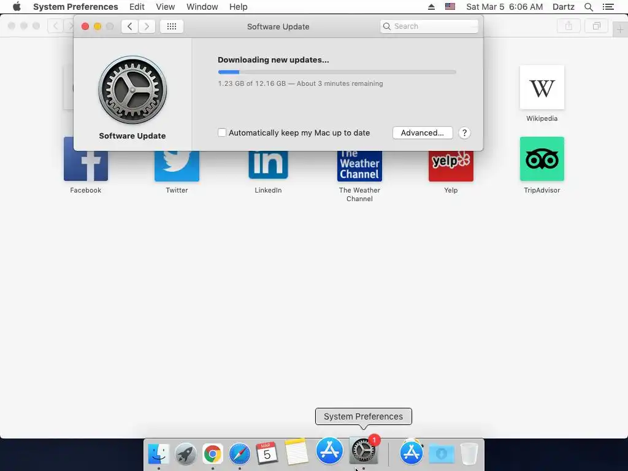Open Twitter favorite in Safari
Screen dimensions: 628x471
[177, 172]
